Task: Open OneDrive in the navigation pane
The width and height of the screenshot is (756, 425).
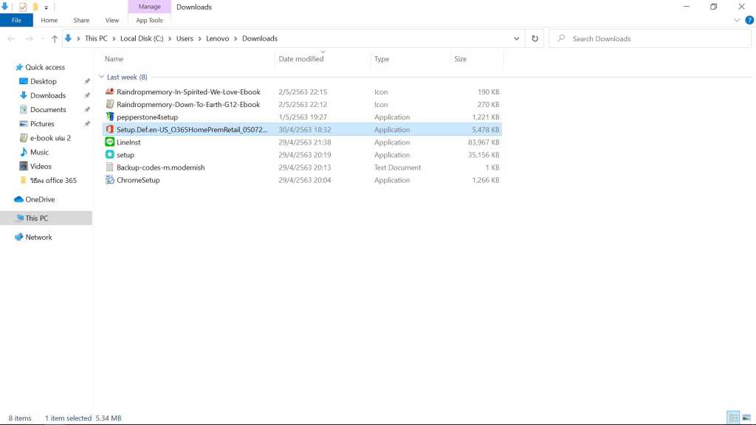Action: (40, 199)
